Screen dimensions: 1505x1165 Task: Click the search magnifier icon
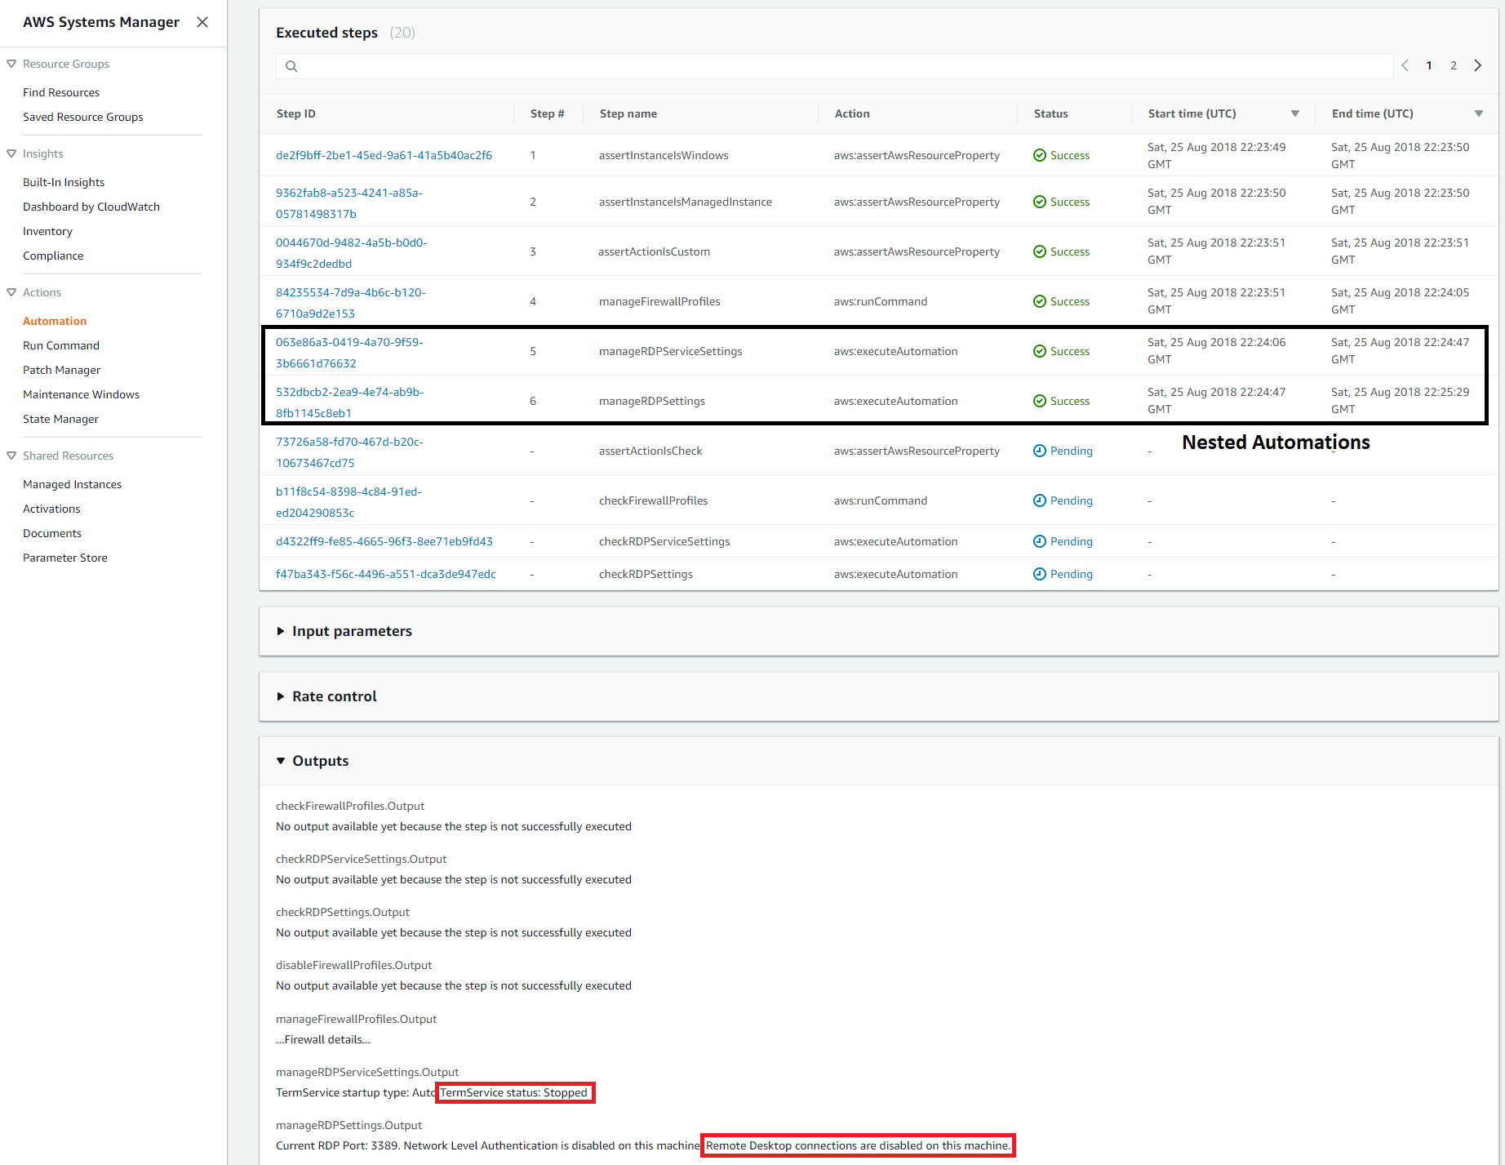(x=291, y=66)
